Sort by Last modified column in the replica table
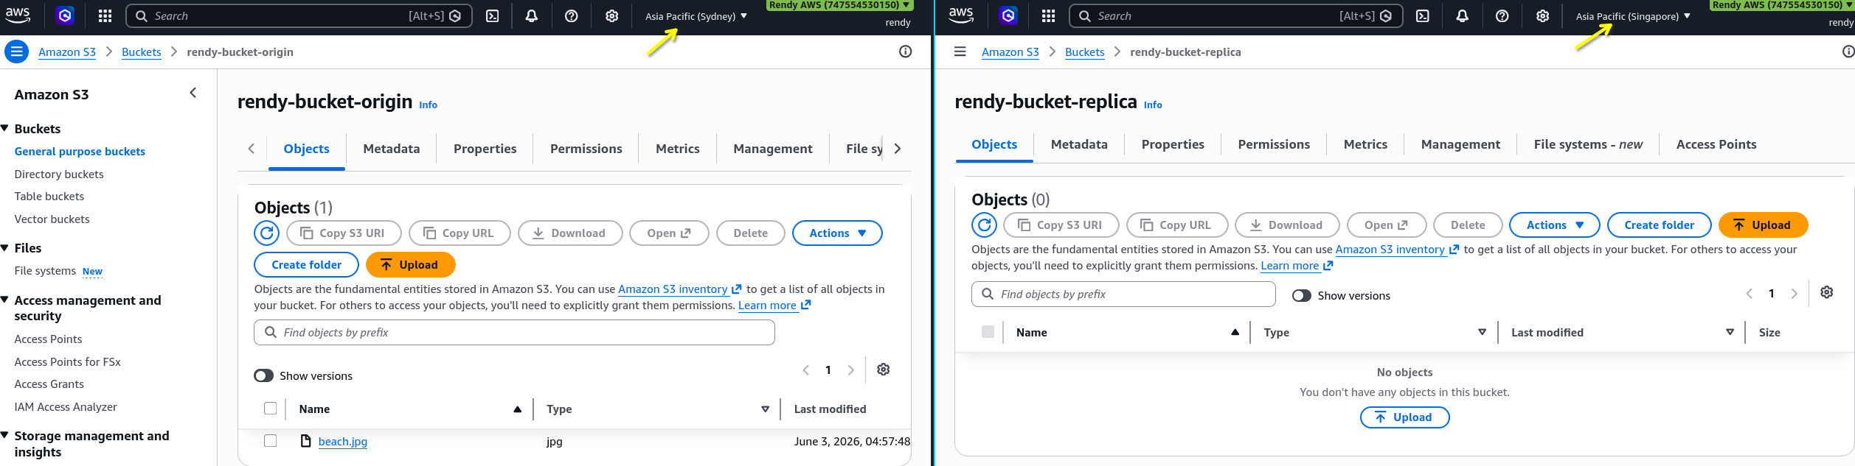Image resolution: width=1855 pixels, height=466 pixels. click(x=1621, y=333)
